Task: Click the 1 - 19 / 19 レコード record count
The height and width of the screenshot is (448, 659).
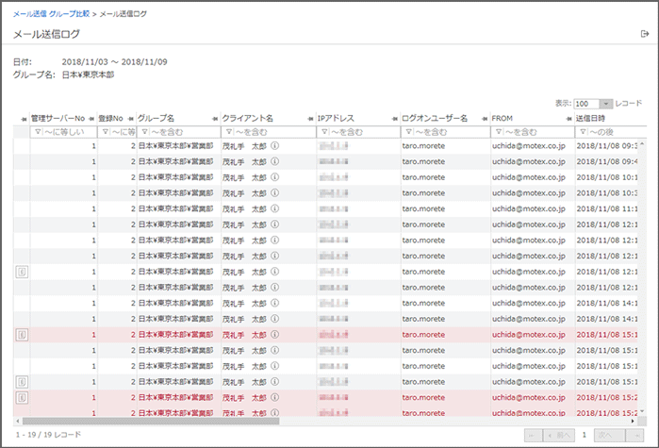Action: pos(48,435)
